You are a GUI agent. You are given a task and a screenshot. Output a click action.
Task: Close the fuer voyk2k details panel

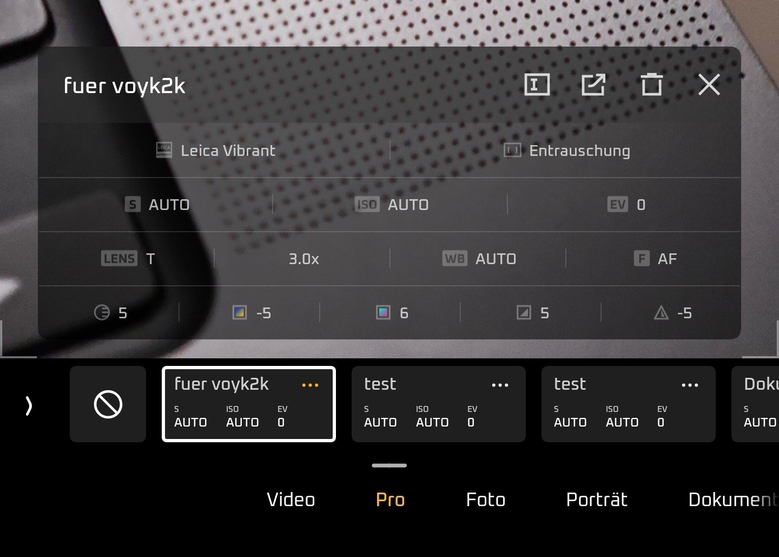[709, 85]
